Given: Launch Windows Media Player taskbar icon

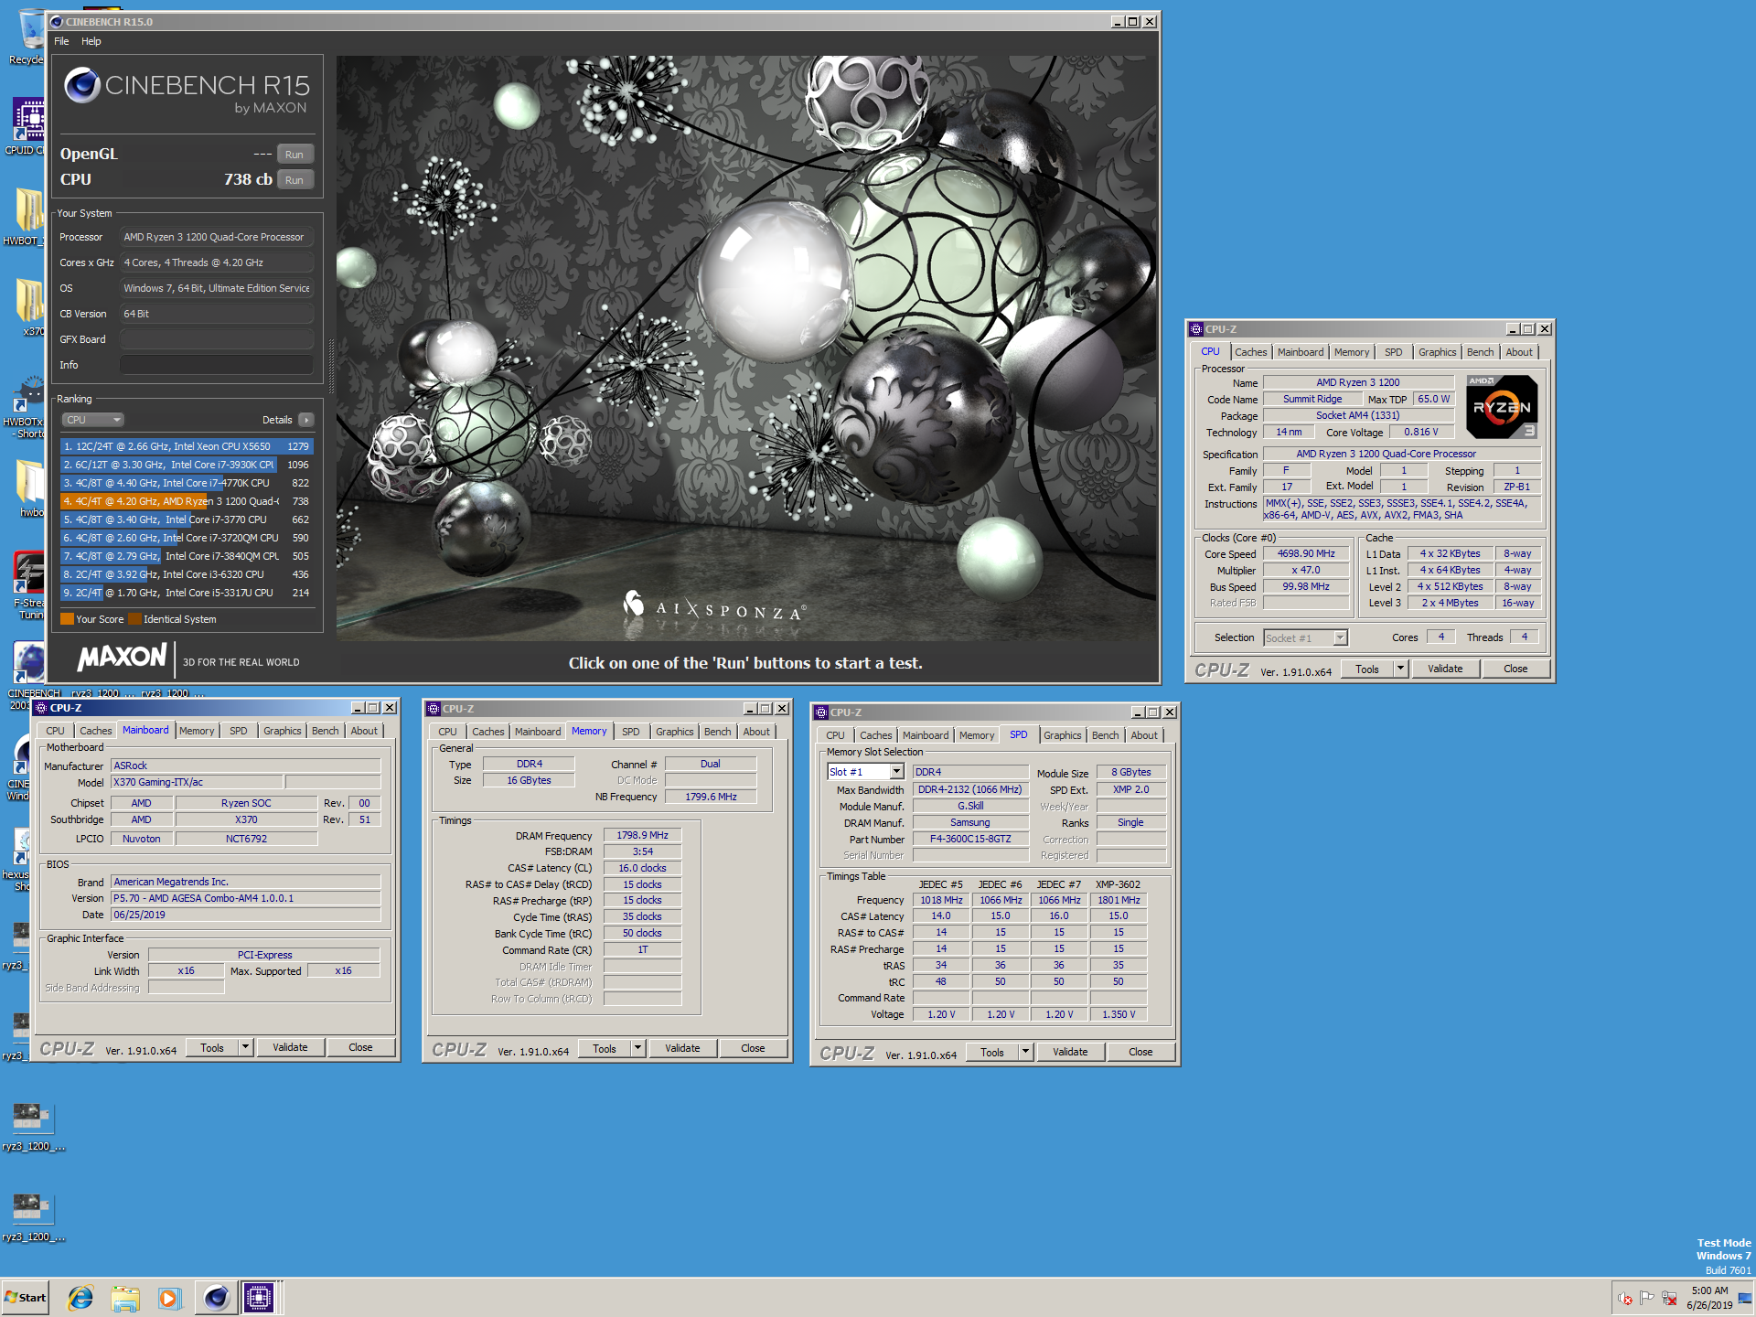Looking at the screenshot, I should click(169, 1298).
